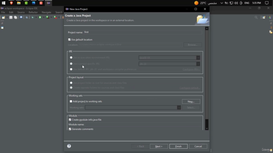Expand the Coverage dropdown arrow in toolbar
This screenshot has height=153, width=273.
[x=51, y=17]
